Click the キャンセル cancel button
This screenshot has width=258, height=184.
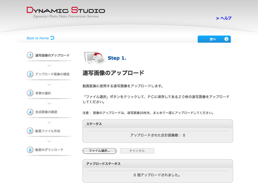coord(137,151)
